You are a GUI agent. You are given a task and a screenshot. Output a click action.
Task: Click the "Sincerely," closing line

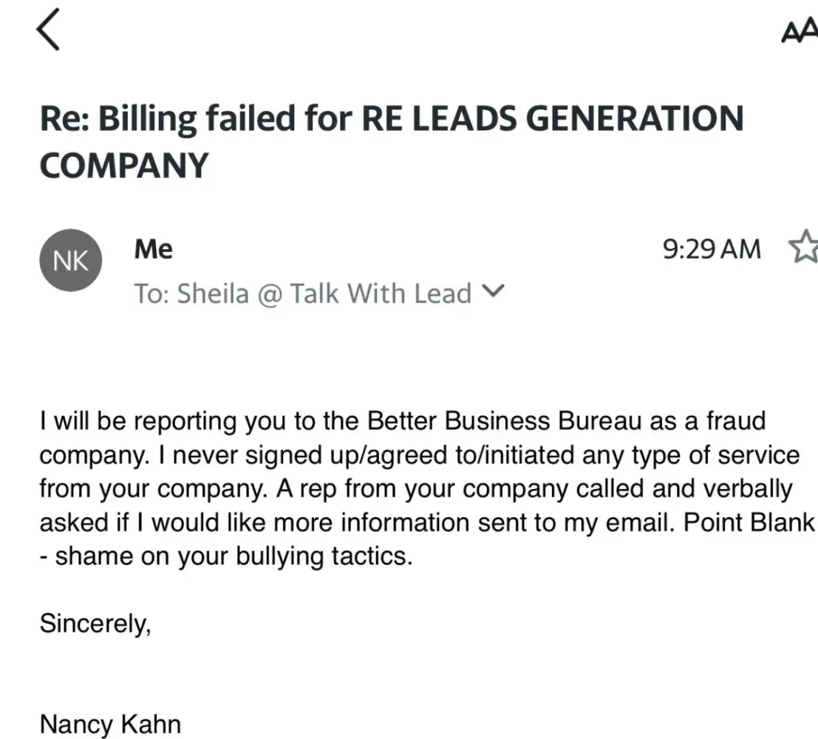tap(95, 624)
